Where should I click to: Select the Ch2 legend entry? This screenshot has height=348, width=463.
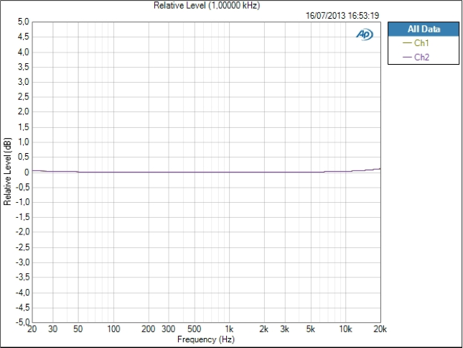(x=416, y=57)
